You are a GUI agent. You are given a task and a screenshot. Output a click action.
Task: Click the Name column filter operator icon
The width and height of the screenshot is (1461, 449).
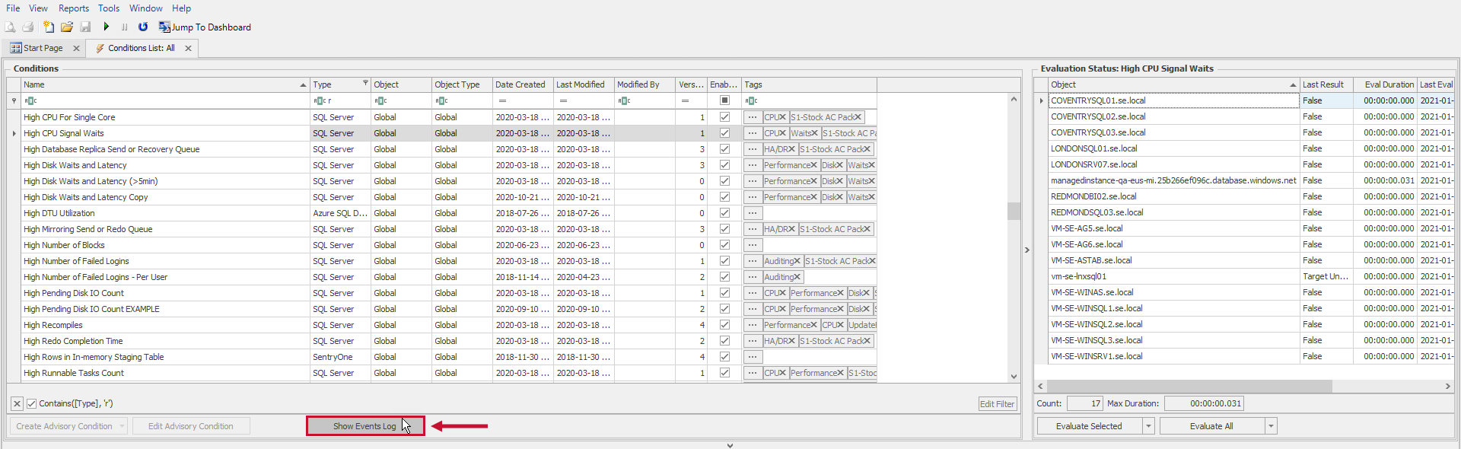tap(30, 100)
